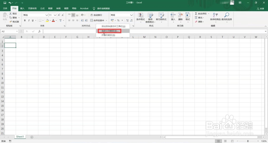Select the Sheet1 tab
The image size is (268, 143).
coord(20,137)
